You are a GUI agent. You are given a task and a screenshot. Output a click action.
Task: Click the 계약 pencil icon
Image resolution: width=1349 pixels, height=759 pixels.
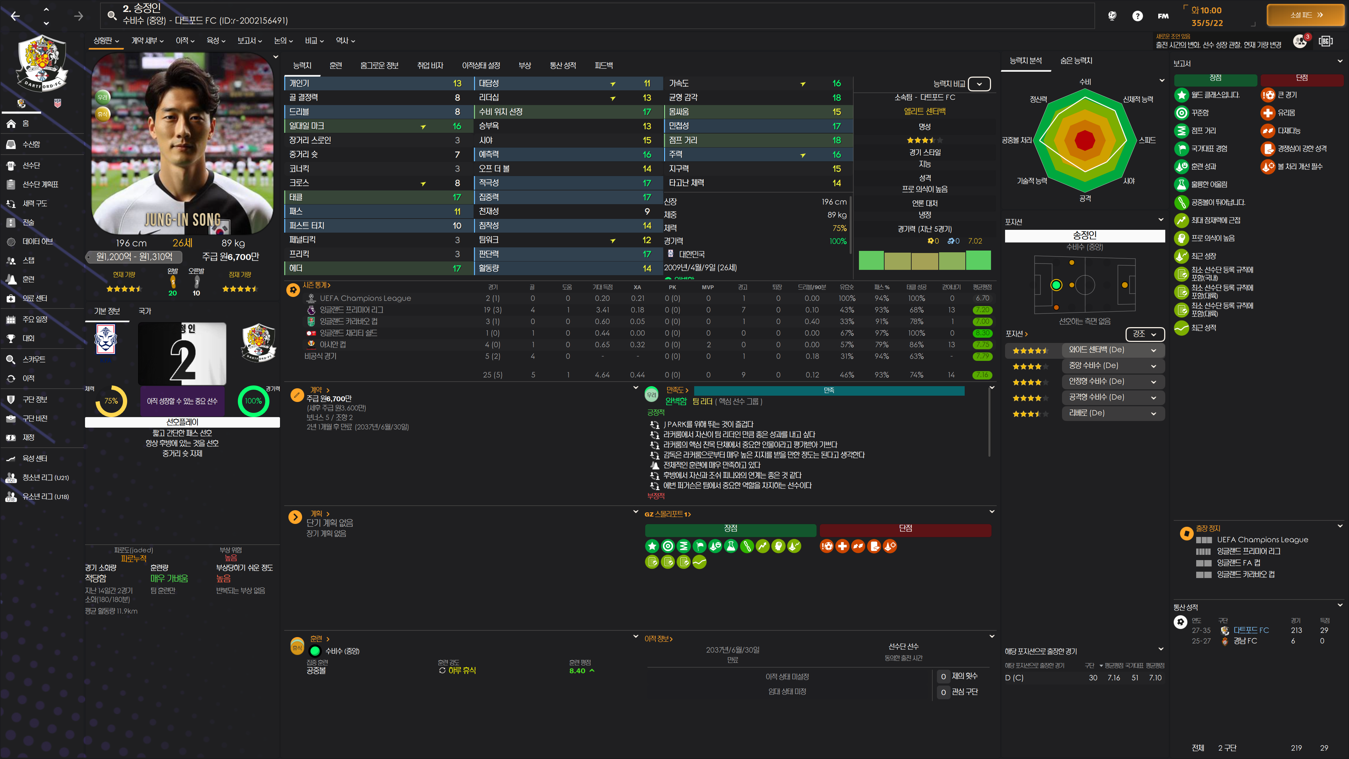click(x=297, y=395)
